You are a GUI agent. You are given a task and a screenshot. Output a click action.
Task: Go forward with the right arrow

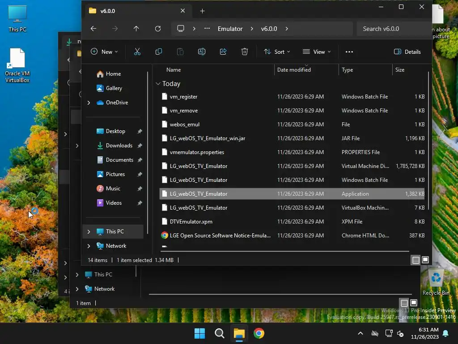[x=115, y=29]
